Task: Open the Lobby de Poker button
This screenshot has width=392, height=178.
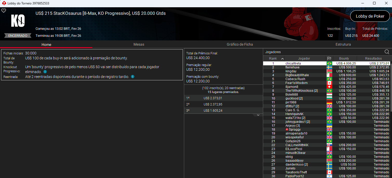Action: coord(370,16)
